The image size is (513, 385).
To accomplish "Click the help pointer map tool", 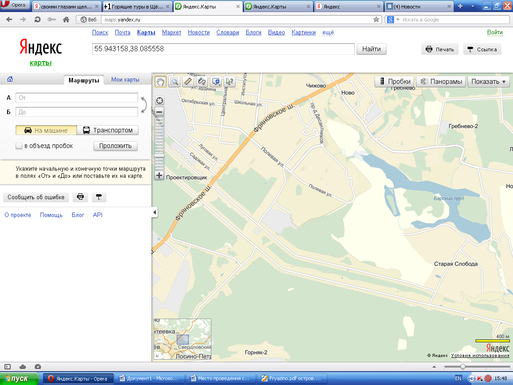I will pyautogui.click(x=230, y=82).
